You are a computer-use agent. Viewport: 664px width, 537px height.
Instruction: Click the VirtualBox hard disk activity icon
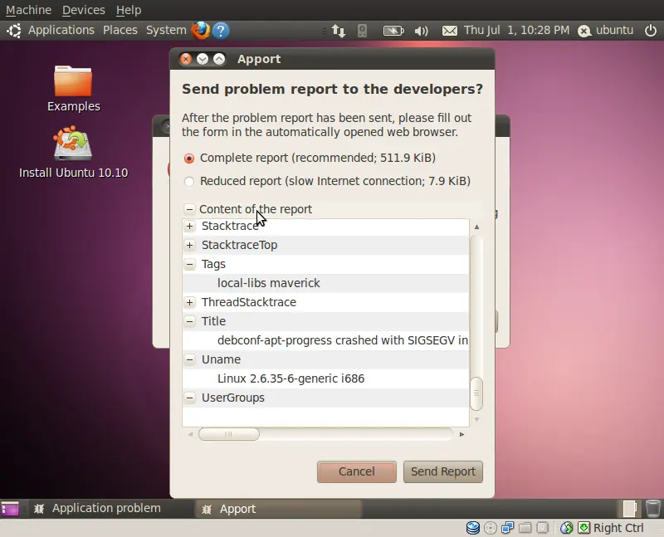[473, 528]
